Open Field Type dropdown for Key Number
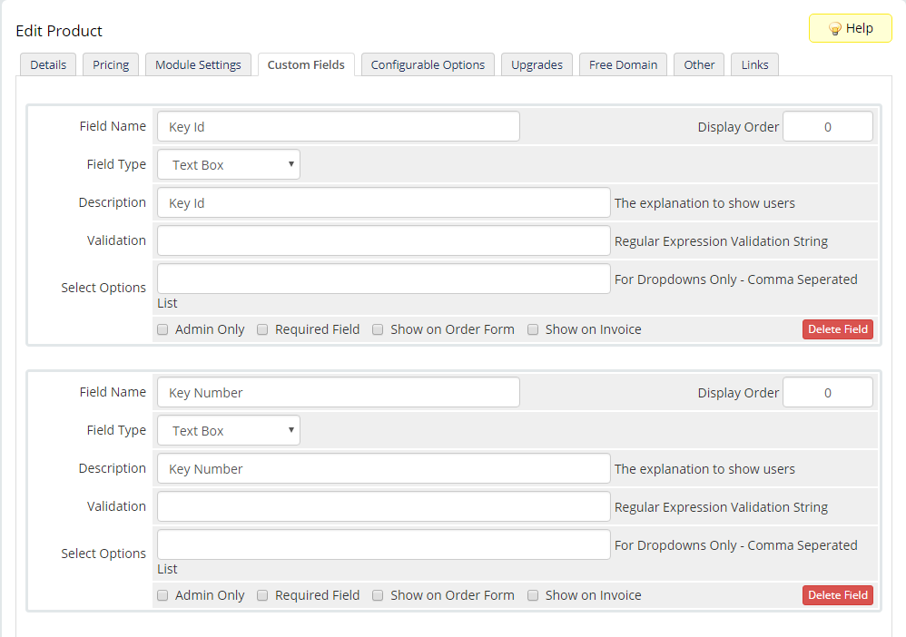 click(x=229, y=431)
